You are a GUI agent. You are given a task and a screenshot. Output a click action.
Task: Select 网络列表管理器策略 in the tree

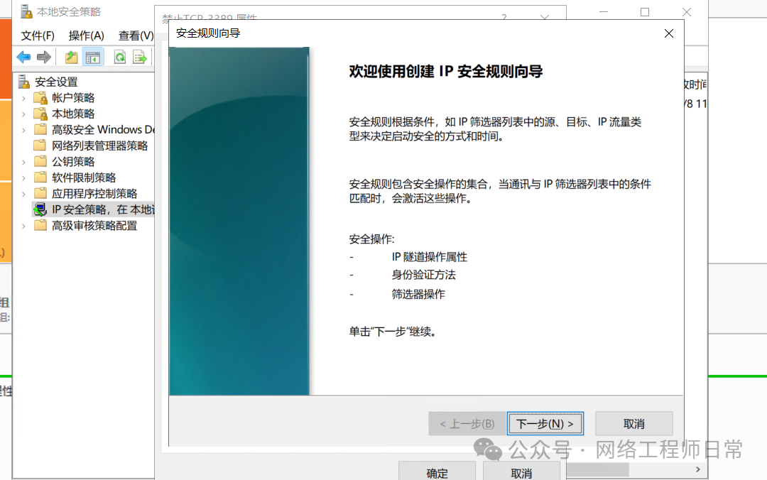99,146
